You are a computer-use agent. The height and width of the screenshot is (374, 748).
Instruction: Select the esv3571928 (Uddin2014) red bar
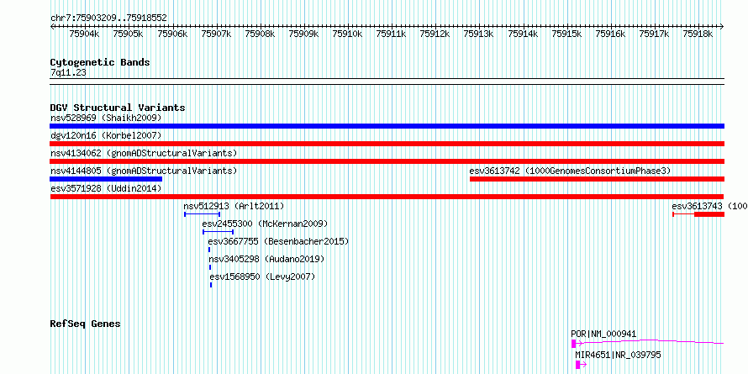click(387, 197)
